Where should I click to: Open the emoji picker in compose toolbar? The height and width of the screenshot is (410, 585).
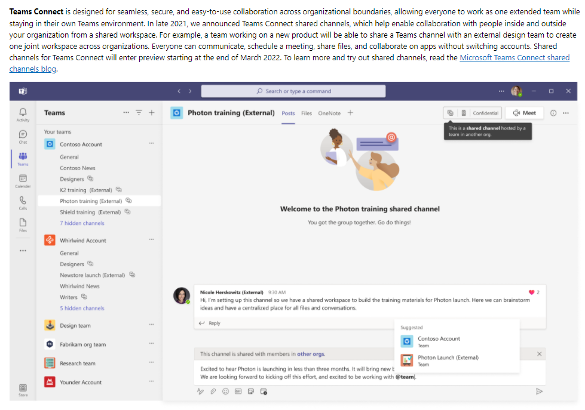point(225,391)
